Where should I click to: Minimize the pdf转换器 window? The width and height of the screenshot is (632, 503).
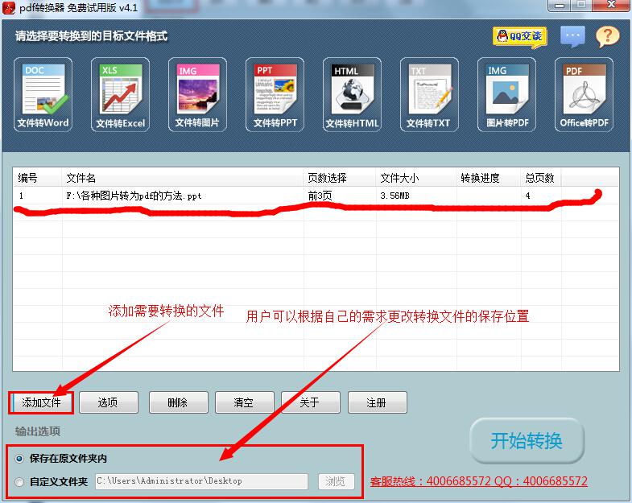(560, 6)
